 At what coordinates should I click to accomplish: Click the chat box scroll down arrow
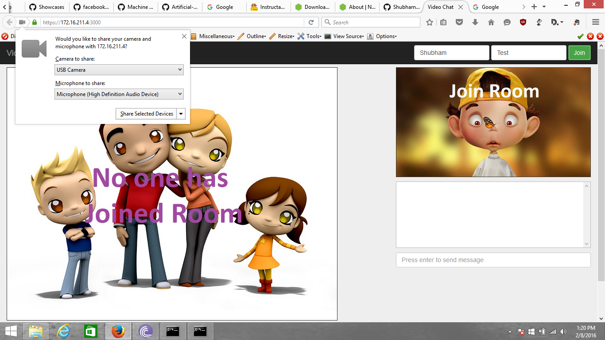point(587,244)
